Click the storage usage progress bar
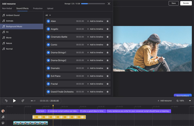This screenshot has height=126, width=194. [93, 4]
